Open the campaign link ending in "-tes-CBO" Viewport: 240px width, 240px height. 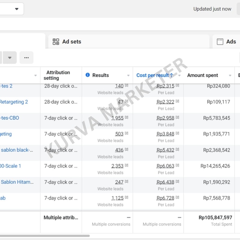pos(10,118)
